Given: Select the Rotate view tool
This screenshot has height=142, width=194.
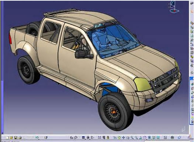Looking at the screenshot, I should click(128, 138).
